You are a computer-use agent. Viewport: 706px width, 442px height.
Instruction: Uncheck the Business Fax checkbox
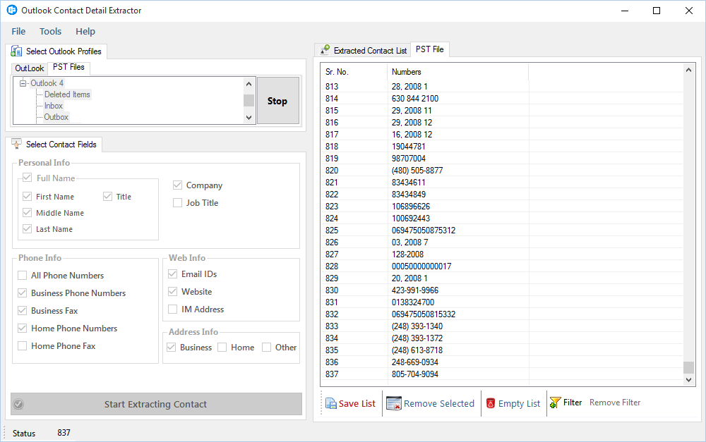point(22,311)
